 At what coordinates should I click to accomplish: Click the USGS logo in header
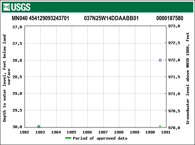[17, 7]
